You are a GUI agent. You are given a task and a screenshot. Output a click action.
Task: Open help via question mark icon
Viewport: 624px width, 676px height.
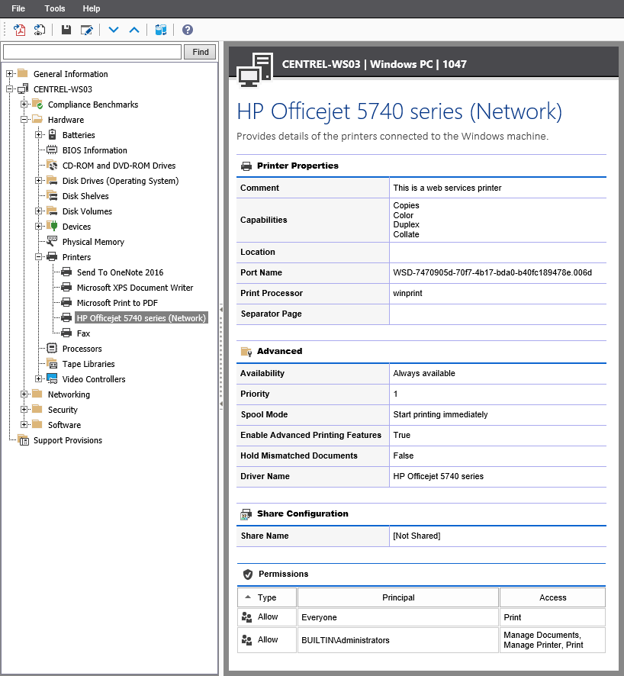[188, 30]
